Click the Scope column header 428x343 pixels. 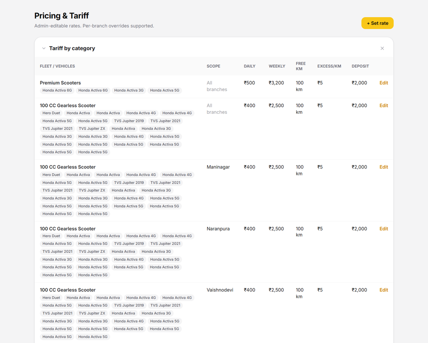point(214,66)
